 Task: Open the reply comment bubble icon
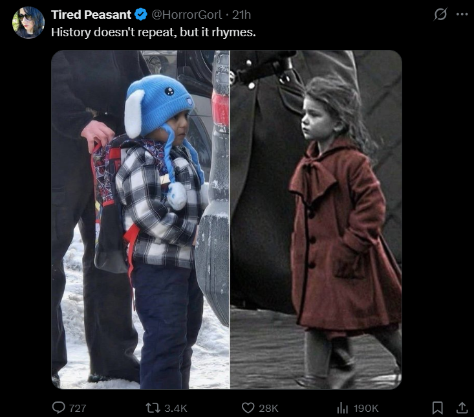[x=58, y=408]
